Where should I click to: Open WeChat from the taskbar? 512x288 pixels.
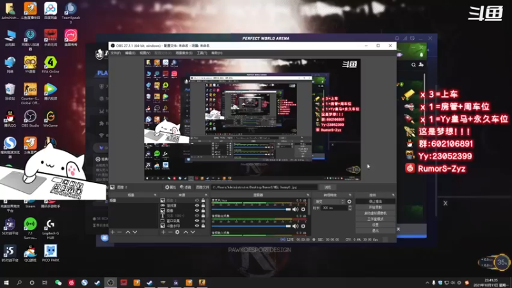tap(58, 282)
